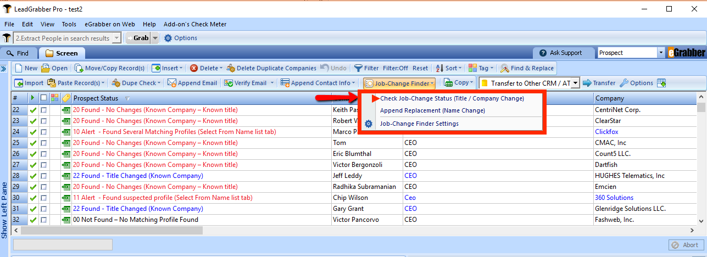Tick the checkbox in row 22

(x=44, y=110)
